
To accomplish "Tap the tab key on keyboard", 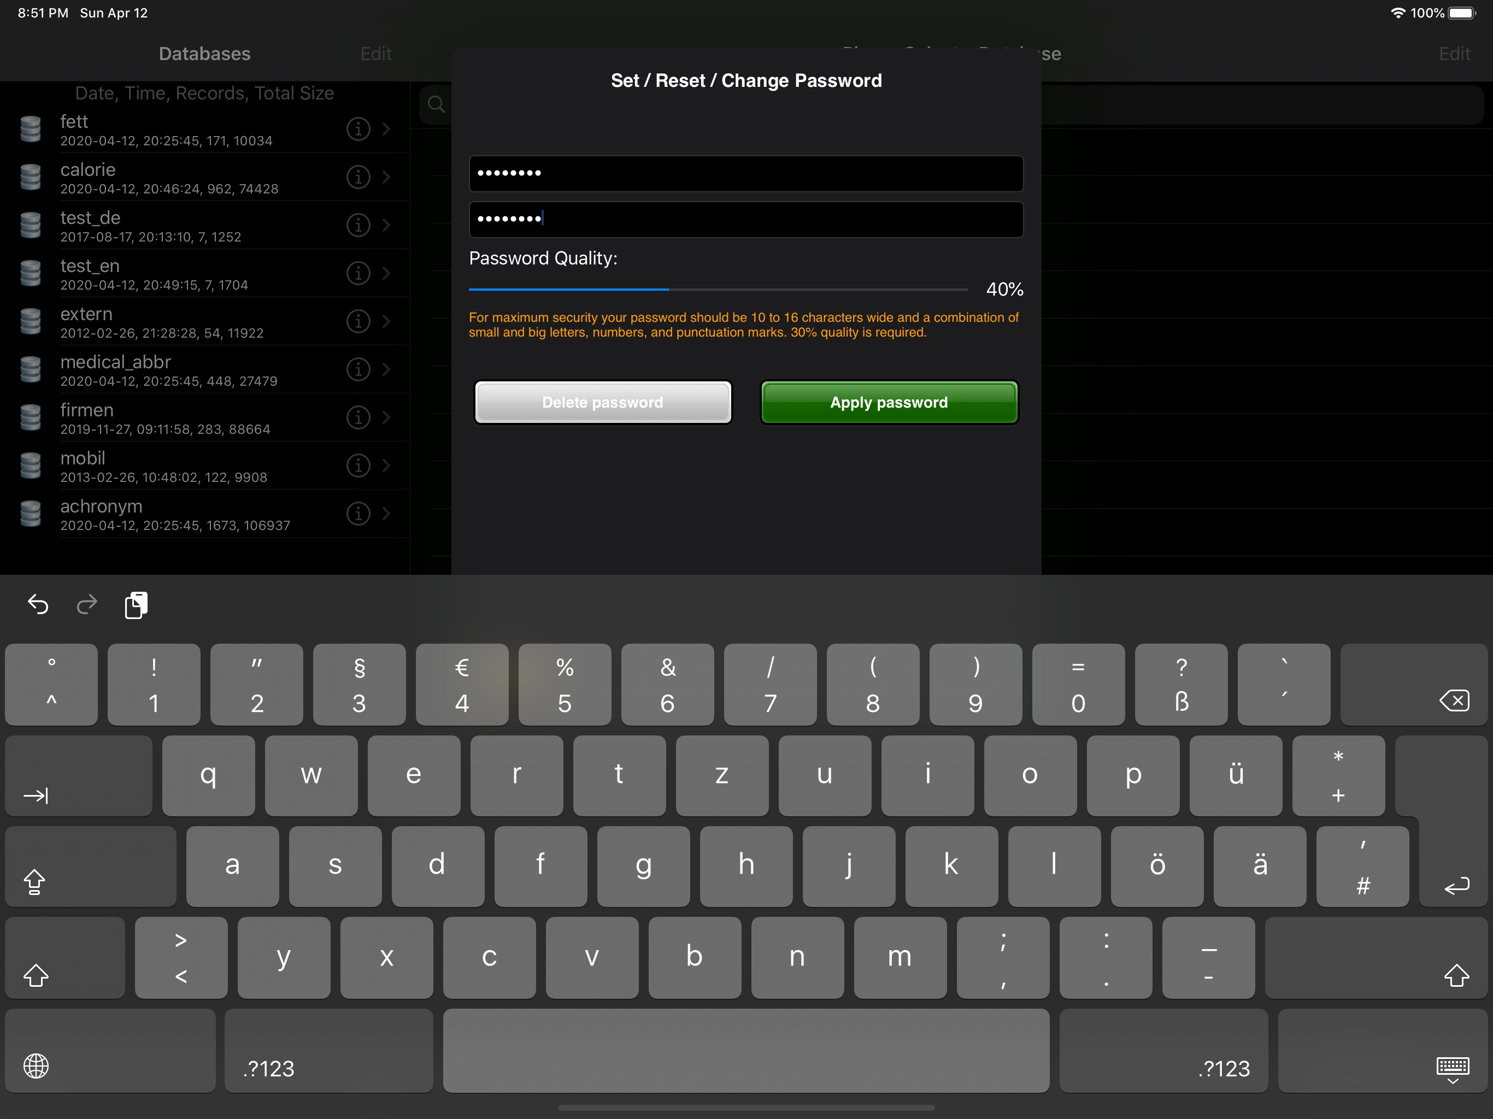I will [79, 775].
